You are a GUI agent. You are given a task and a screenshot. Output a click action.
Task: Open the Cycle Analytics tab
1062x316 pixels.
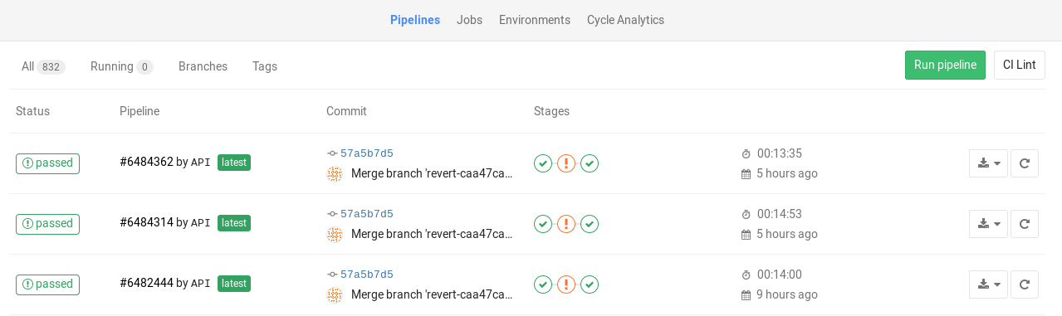point(625,20)
